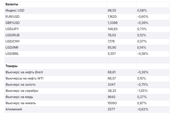
Task: Select the Индекс USD row label
Action: point(15,10)
